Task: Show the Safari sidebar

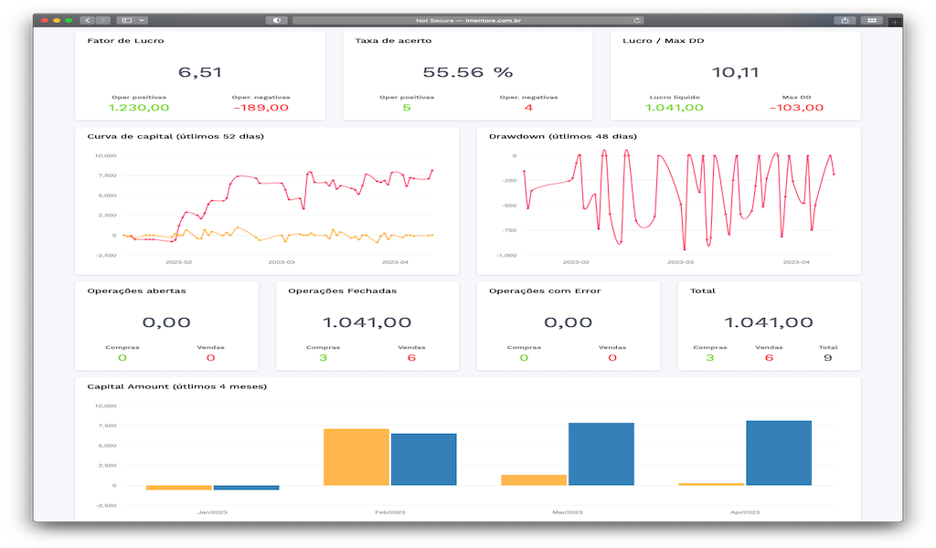Action: click(x=126, y=20)
